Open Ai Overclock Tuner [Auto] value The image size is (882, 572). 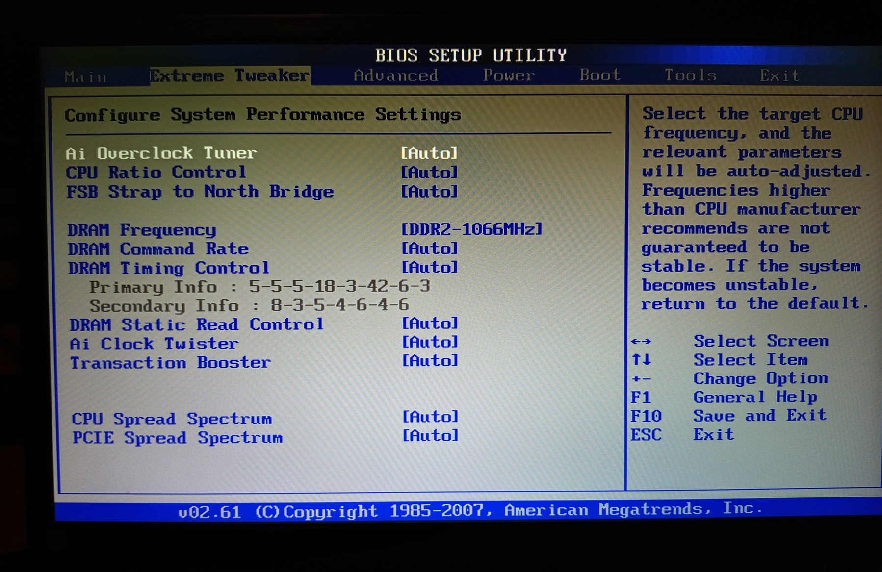(x=429, y=153)
